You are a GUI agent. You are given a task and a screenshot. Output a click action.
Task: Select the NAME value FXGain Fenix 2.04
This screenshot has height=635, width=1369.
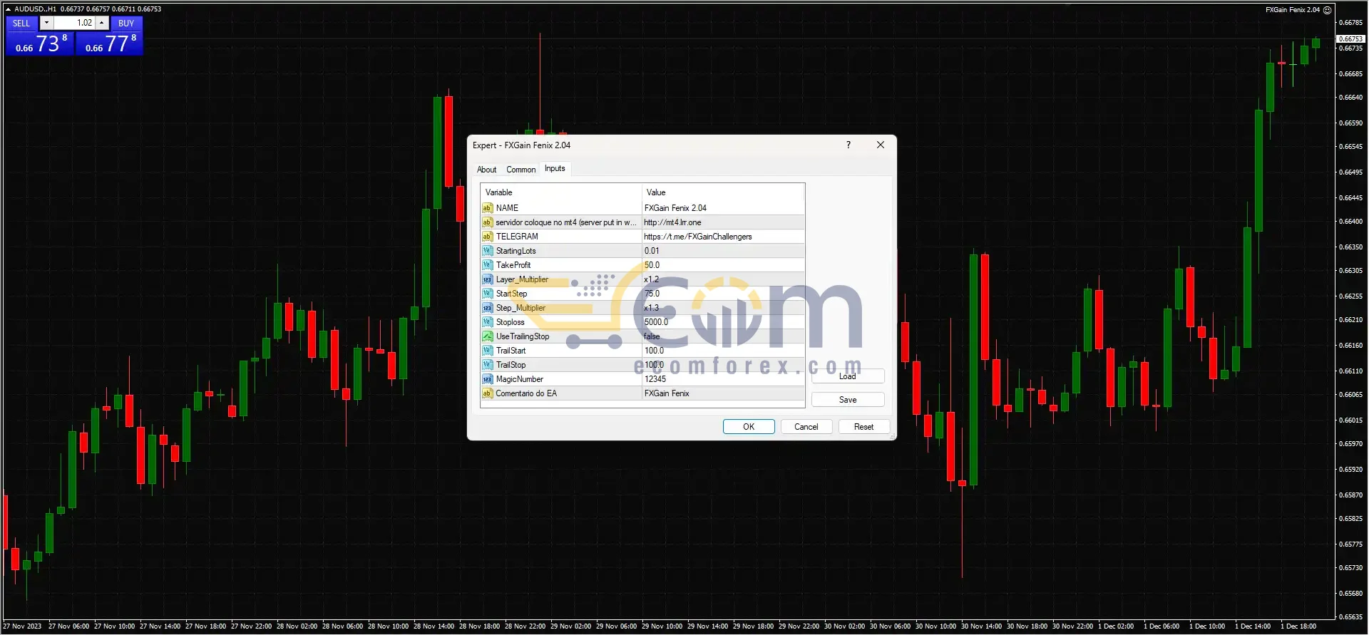675,208
